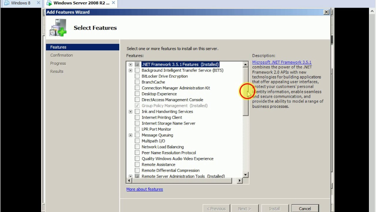Click the Add Features Wizard server icon

pyautogui.click(x=58, y=28)
